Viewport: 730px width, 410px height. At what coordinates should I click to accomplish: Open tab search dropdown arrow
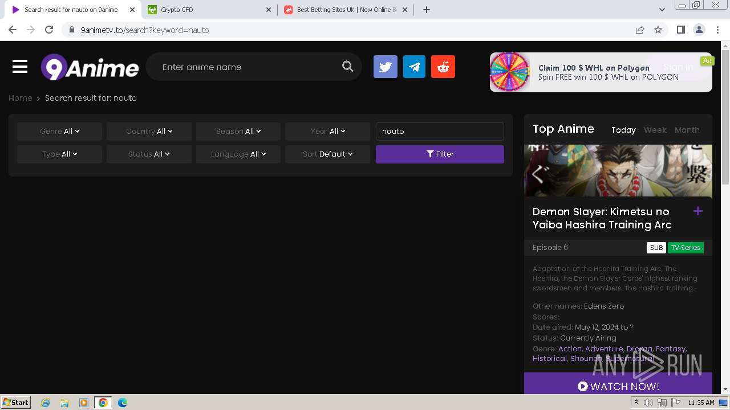[662, 10]
